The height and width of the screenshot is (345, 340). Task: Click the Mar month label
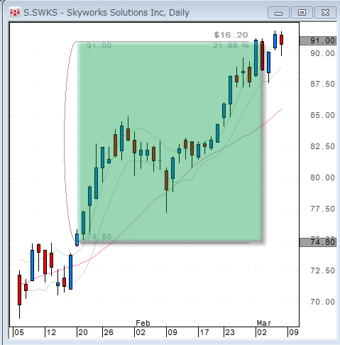tap(264, 323)
